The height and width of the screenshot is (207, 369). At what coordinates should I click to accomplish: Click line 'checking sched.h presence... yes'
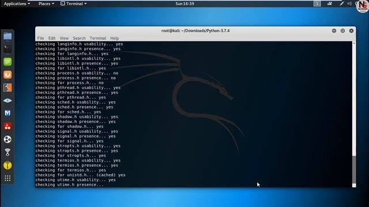pos(74,107)
